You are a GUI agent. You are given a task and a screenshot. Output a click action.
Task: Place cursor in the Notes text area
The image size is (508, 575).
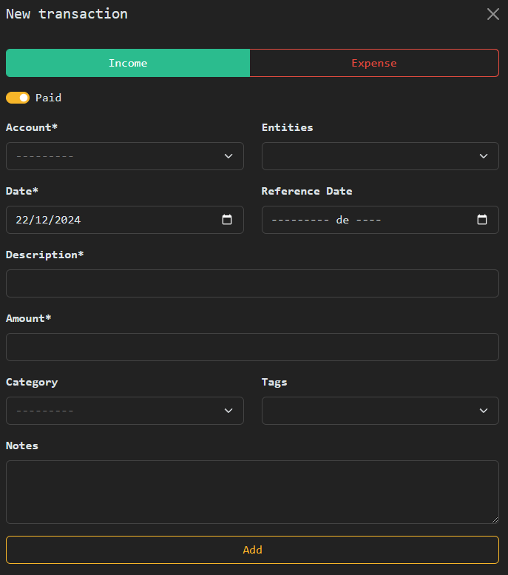252,492
